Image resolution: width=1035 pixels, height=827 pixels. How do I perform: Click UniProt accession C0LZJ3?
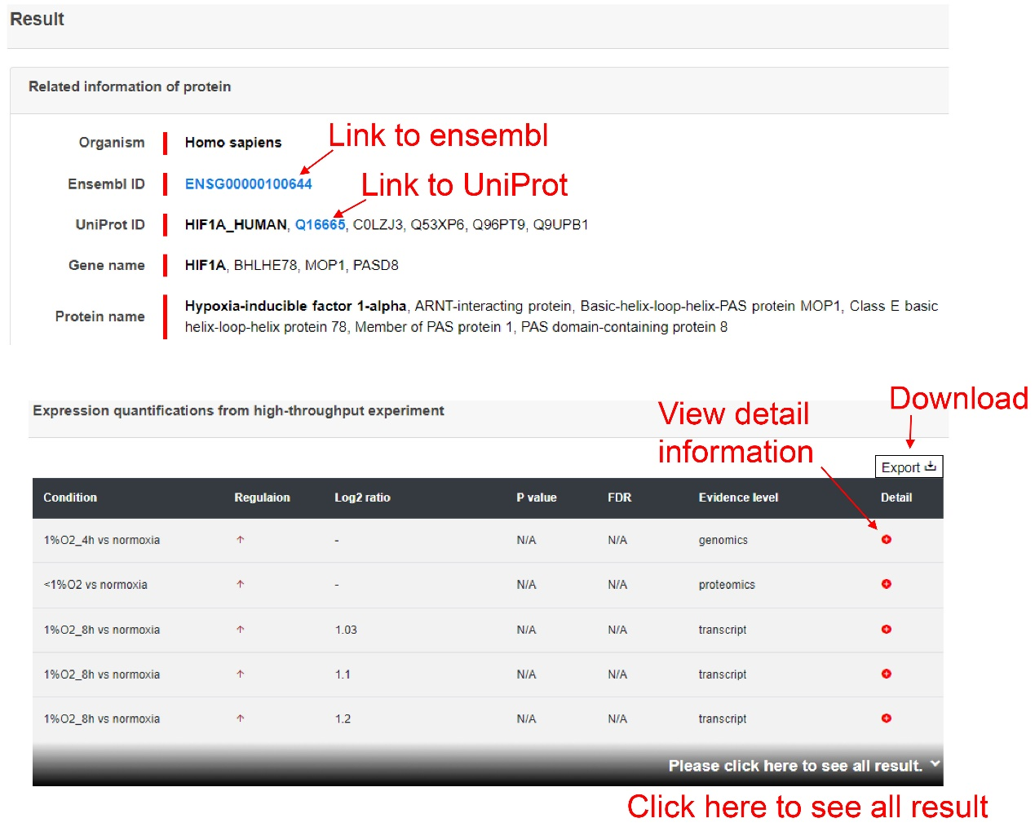tap(378, 225)
